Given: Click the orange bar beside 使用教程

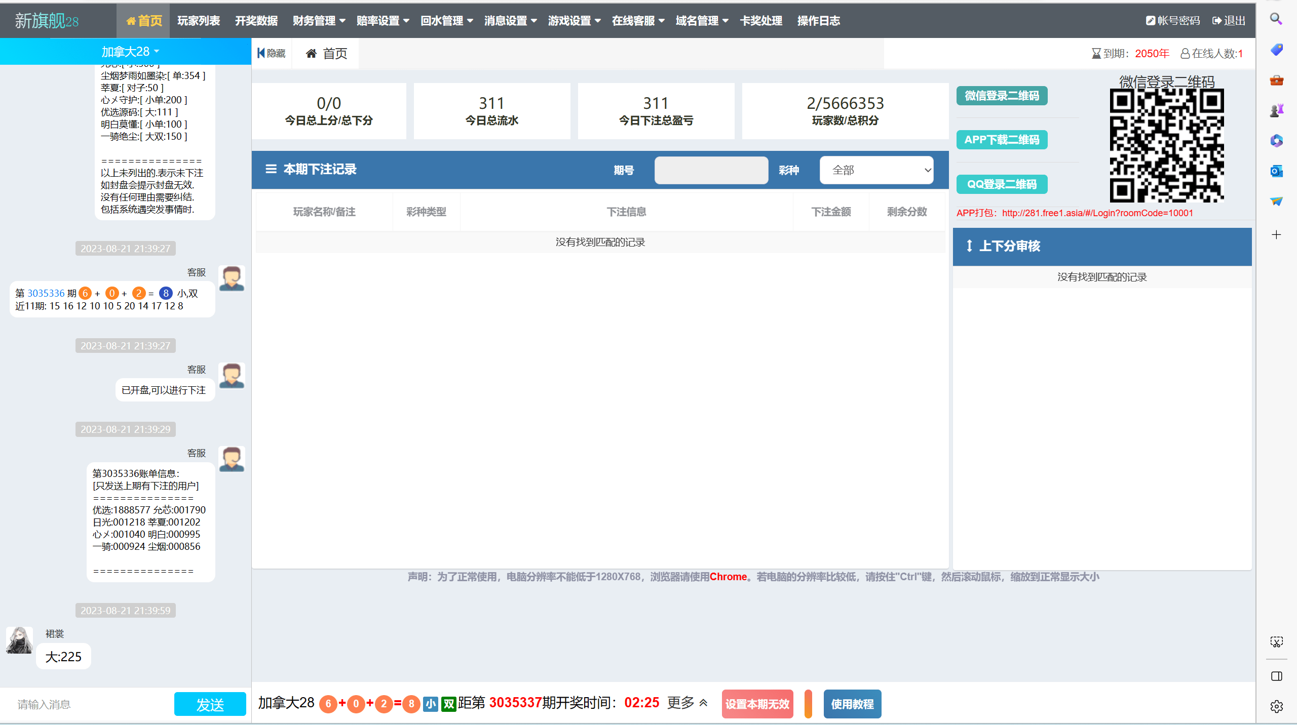Looking at the screenshot, I should pyautogui.click(x=808, y=704).
